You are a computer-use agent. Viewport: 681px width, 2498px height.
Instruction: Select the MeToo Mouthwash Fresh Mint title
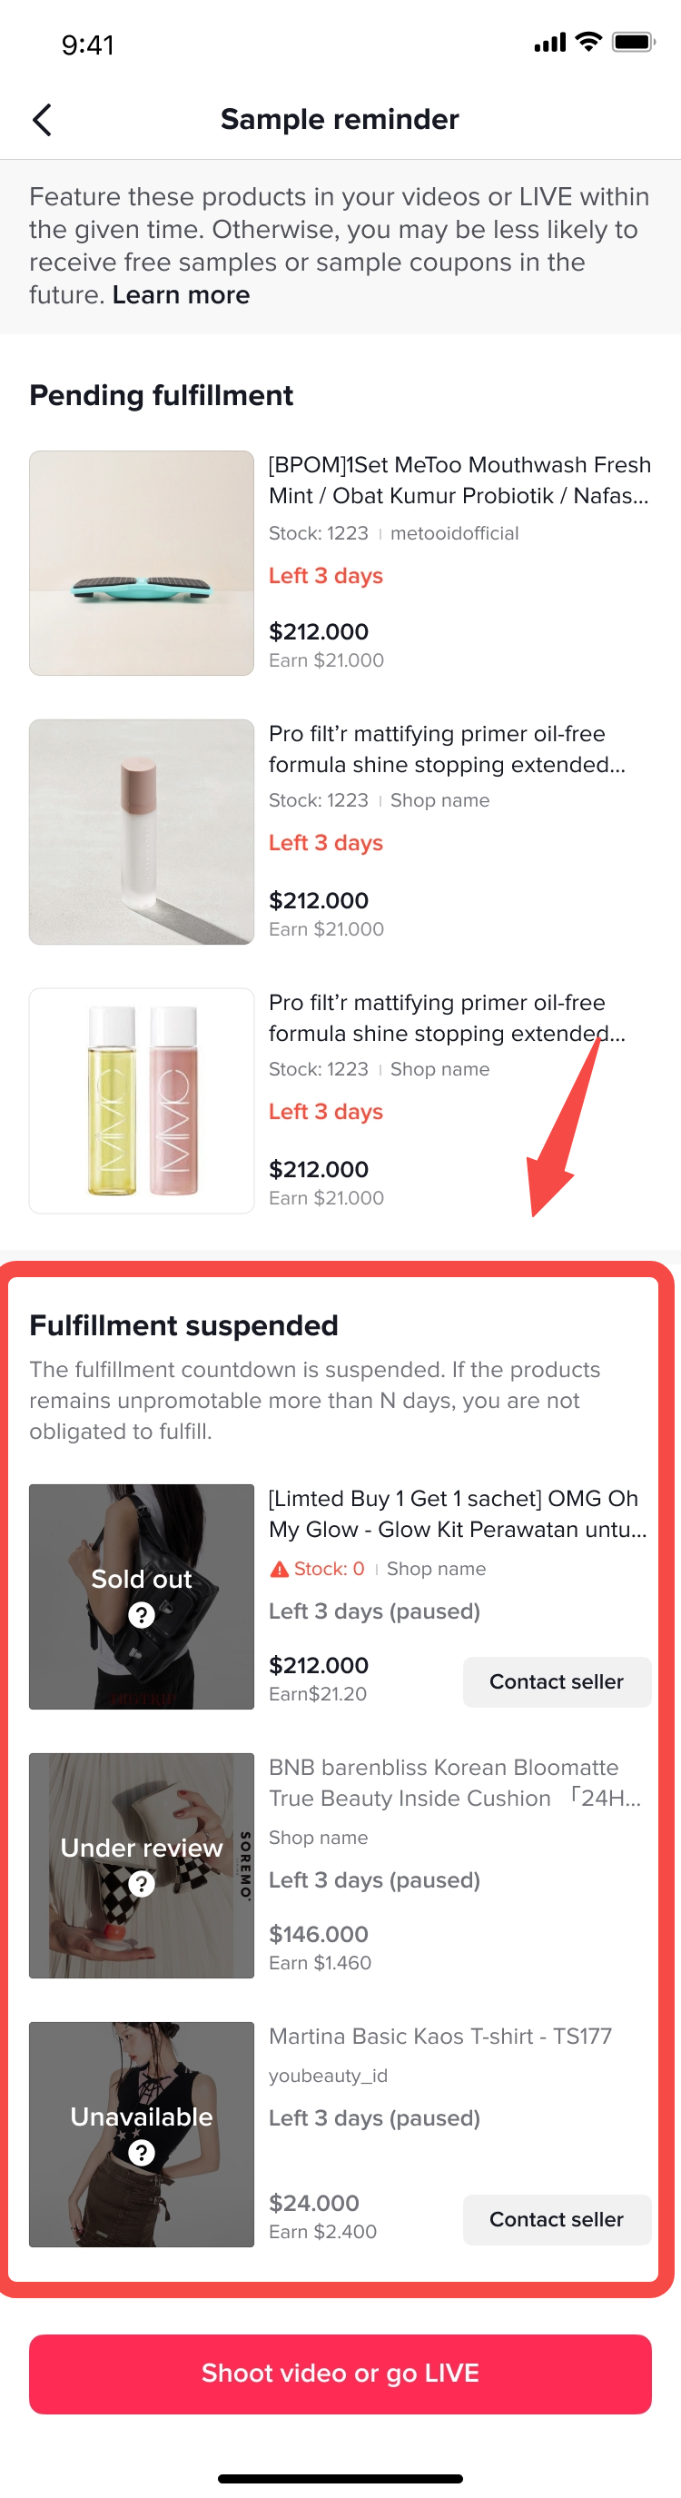[459, 480]
